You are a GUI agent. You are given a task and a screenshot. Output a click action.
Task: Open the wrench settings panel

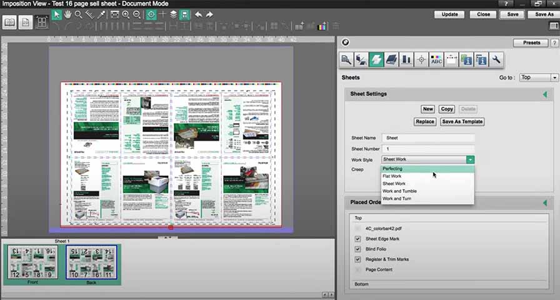[x=496, y=59]
